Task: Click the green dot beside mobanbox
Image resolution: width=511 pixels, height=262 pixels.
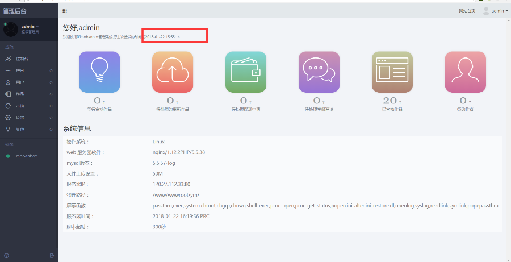Action: coord(8,156)
